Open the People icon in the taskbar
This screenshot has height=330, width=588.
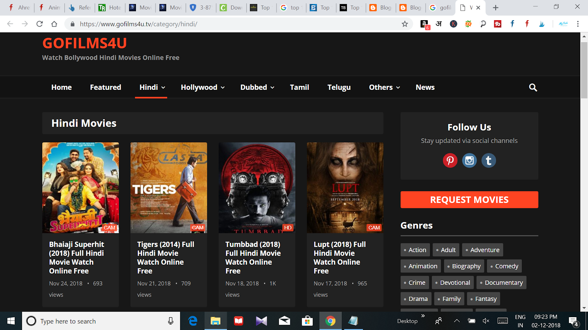coord(438,321)
